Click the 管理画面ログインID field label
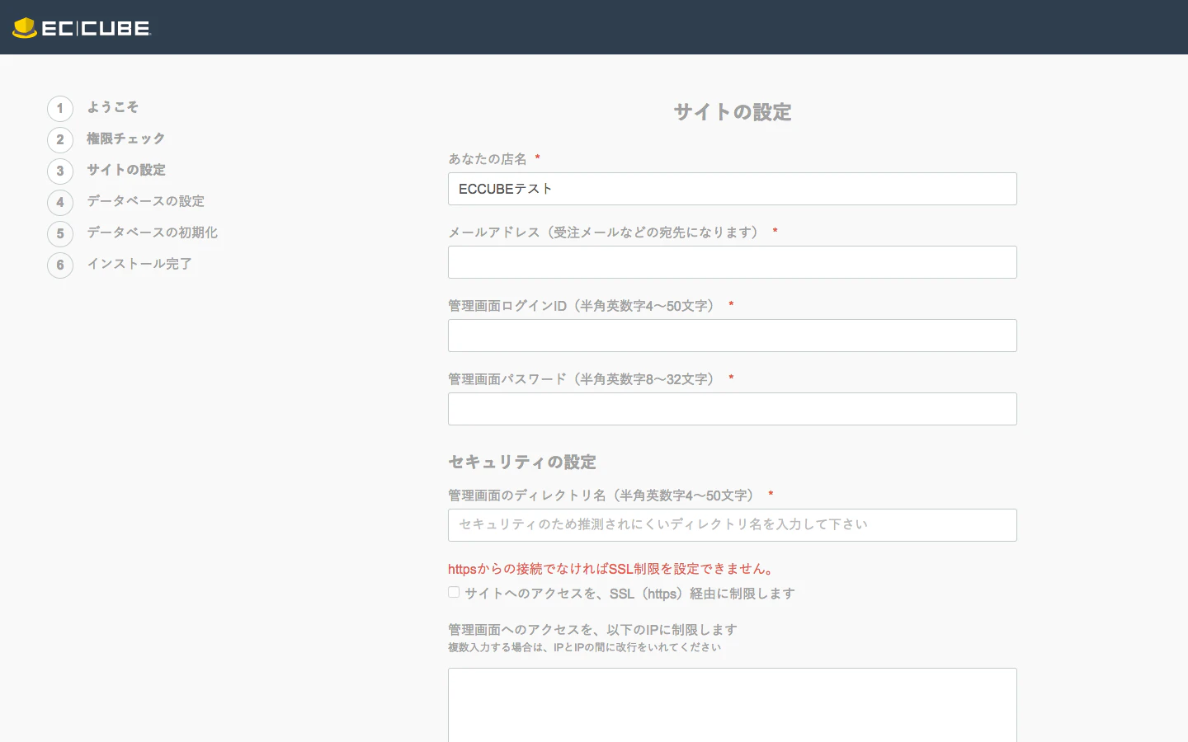The image size is (1188, 742). tap(583, 306)
